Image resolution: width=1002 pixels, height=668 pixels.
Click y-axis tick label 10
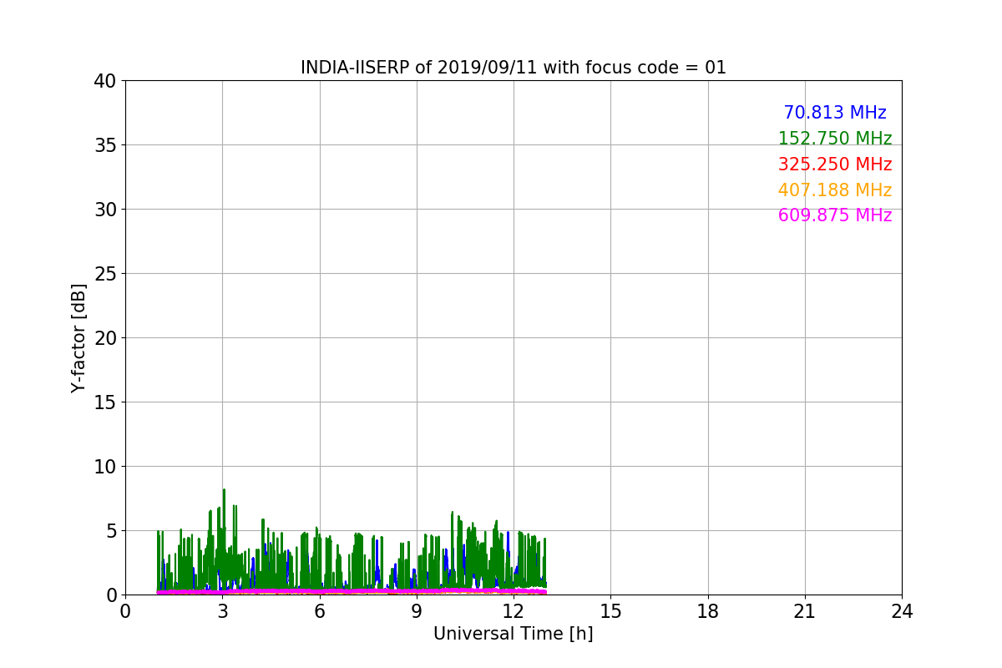pyautogui.click(x=105, y=467)
